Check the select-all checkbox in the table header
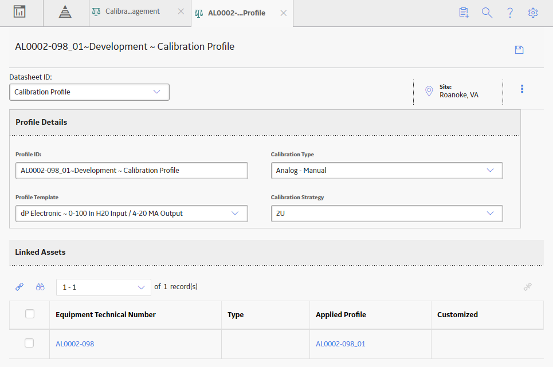This screenshot has width=553, height=367. 30,314
